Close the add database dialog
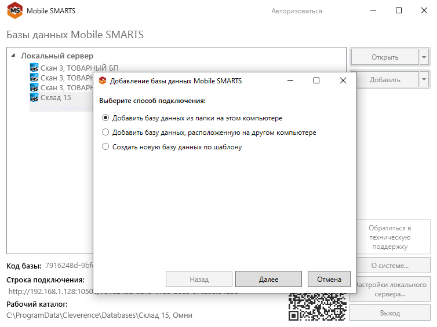The width and height of the screenshot is (437, 327). [x=343, y=80]
